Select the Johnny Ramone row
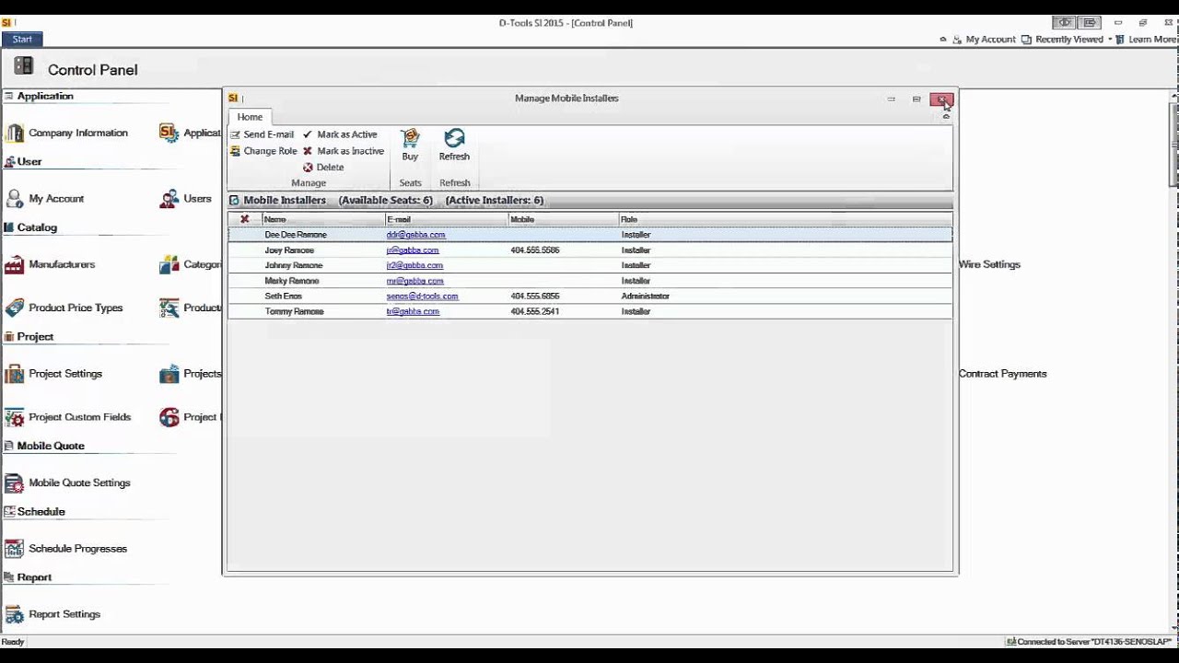This screenshot has width=1179, height=663. (590, 265)
